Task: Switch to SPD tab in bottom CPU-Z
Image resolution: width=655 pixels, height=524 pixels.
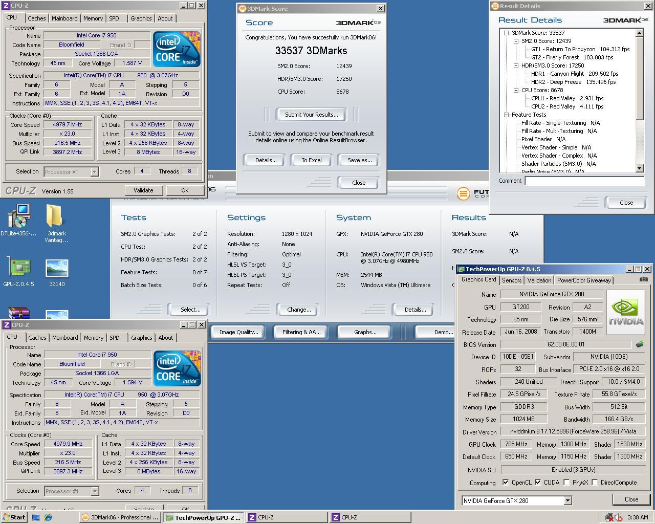Action: pos(115,338)
